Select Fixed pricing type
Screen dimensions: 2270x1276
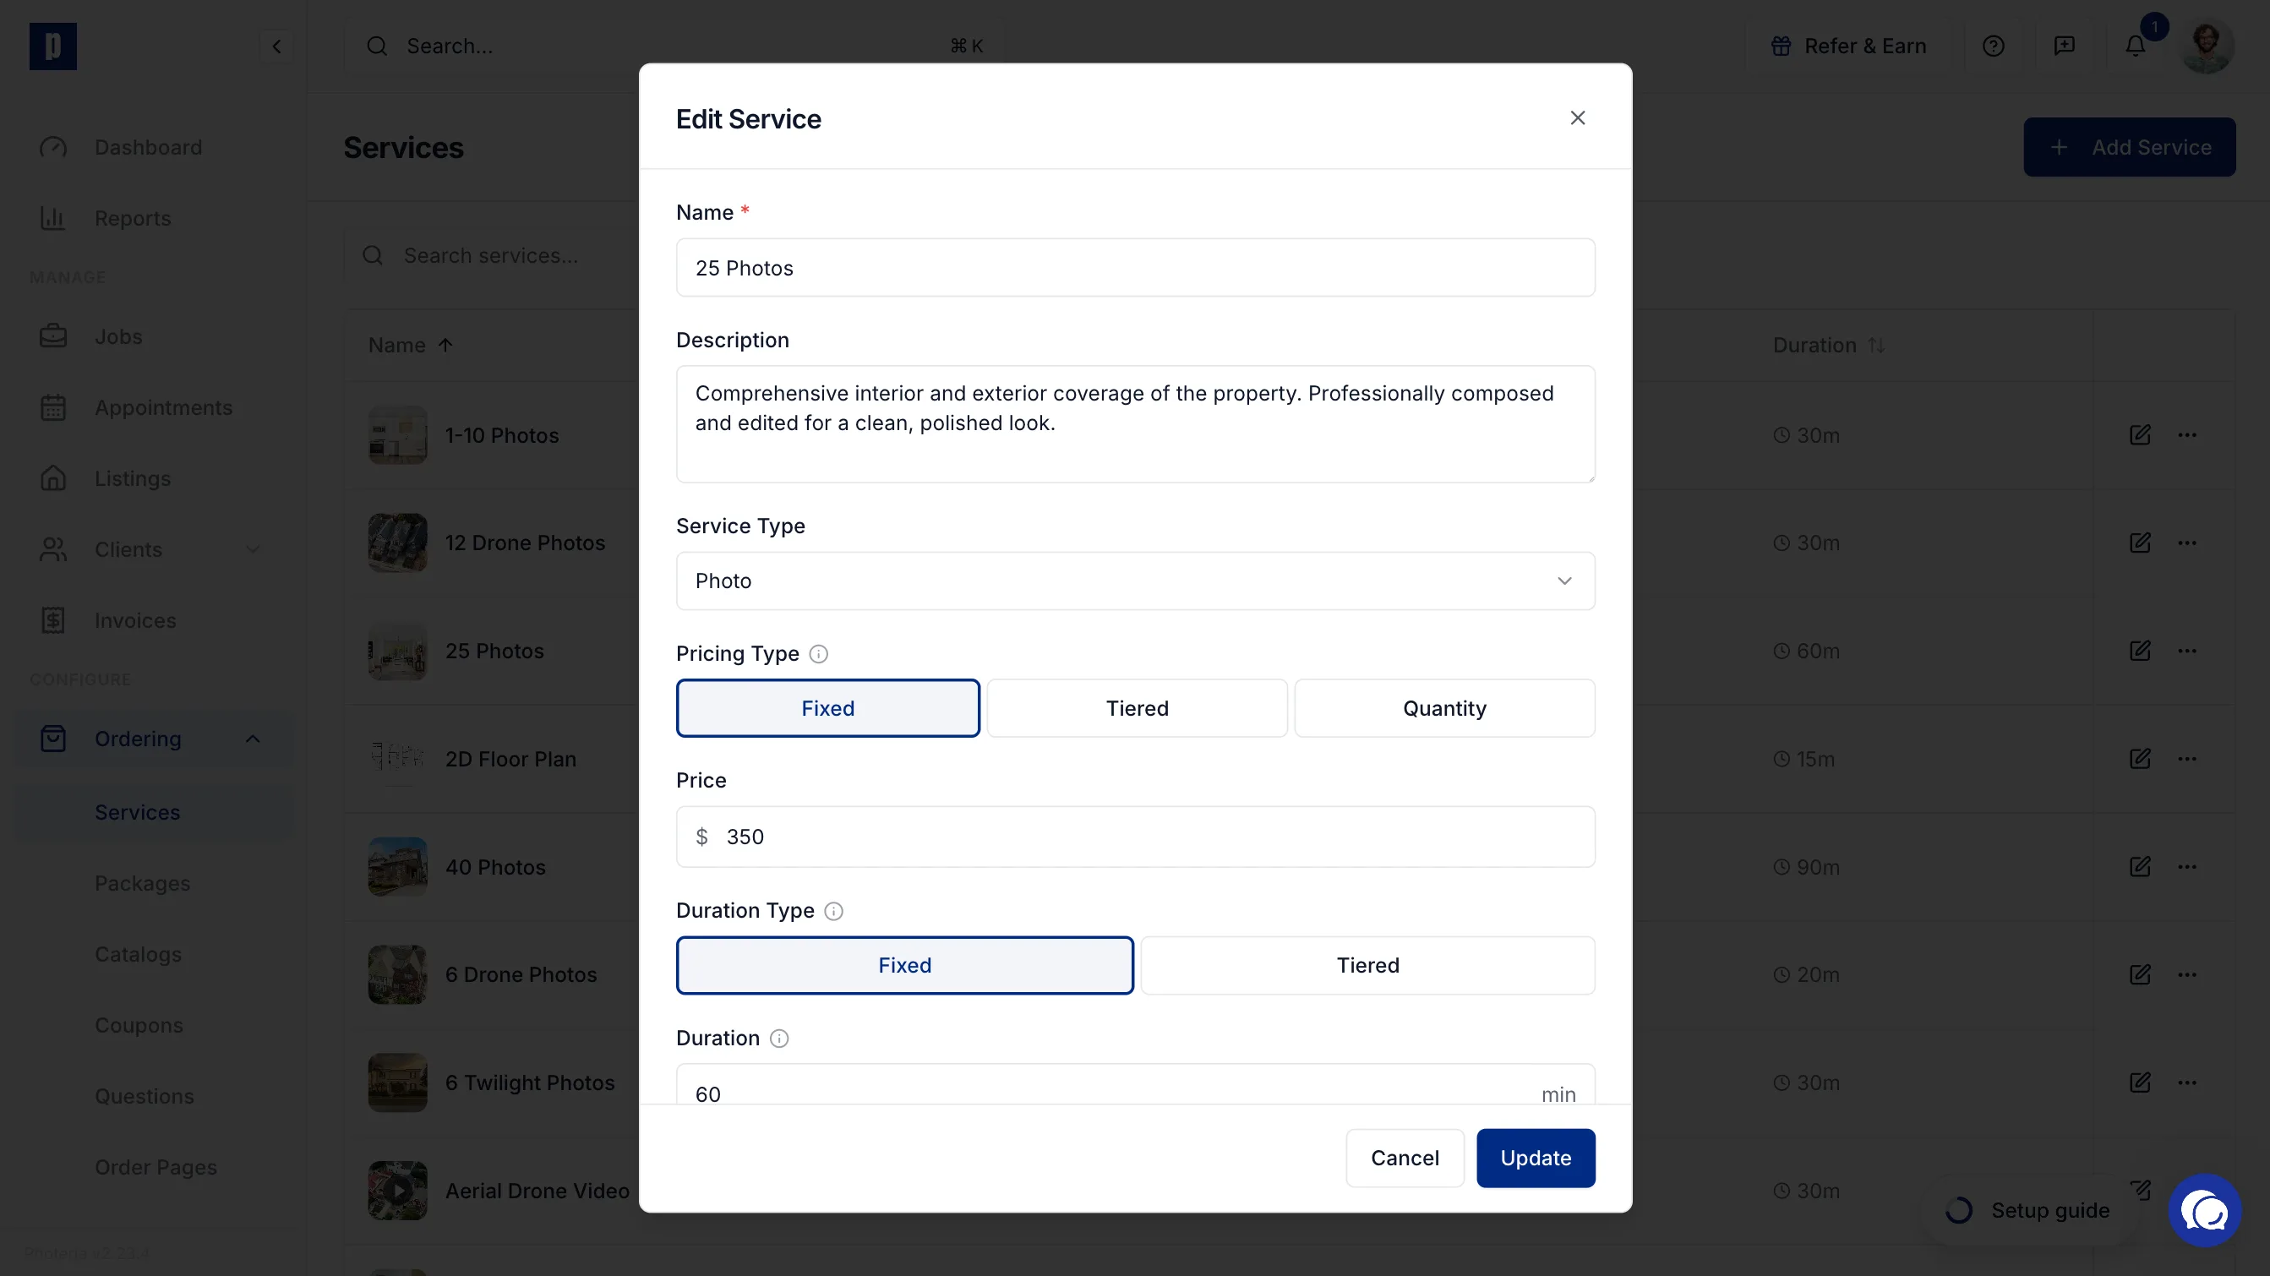[827, 708]
